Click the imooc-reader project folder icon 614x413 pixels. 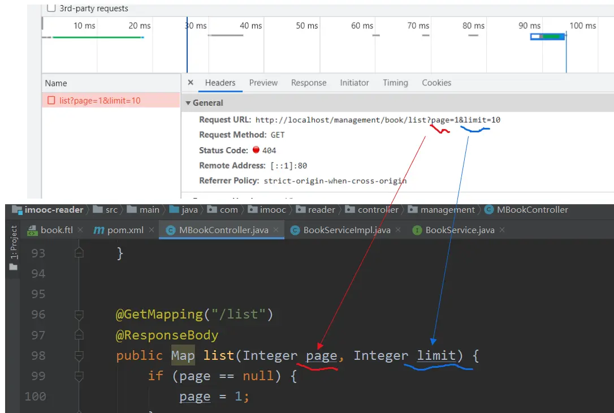coord(17,210)
